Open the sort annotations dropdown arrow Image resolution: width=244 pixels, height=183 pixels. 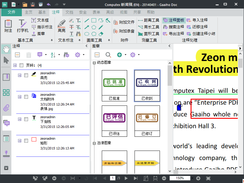tap(59, 55)
